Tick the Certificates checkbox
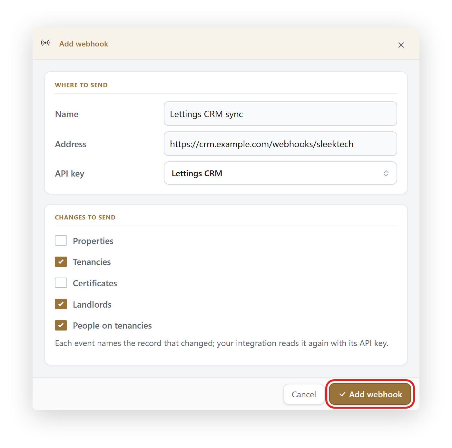452x448 pixels. pos(61,283)
